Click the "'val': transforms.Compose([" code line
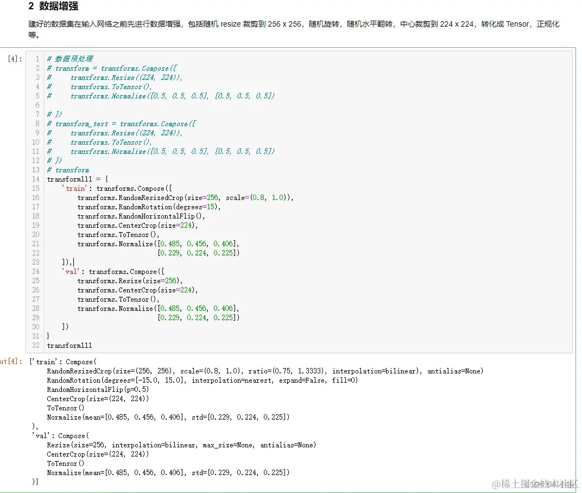The width and height of the screenshot is (582, 493). click(x=113, y=272)
